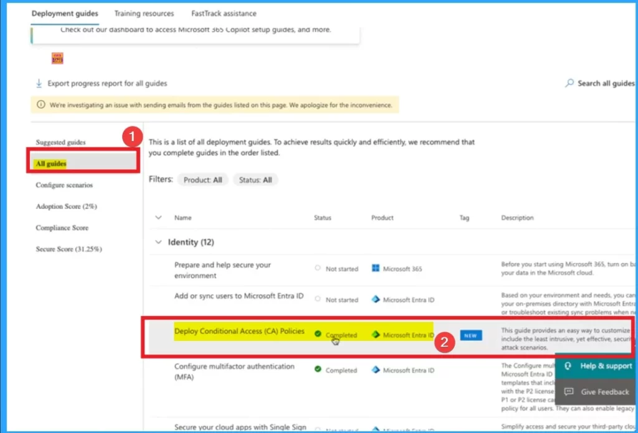
Task: Click the Microsoft 365 product icon
Action: click(376, 268)
